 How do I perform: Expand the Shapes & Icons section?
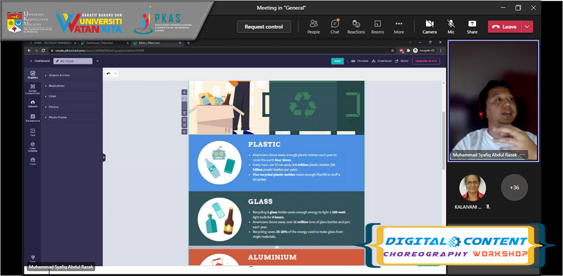point(58,76)
